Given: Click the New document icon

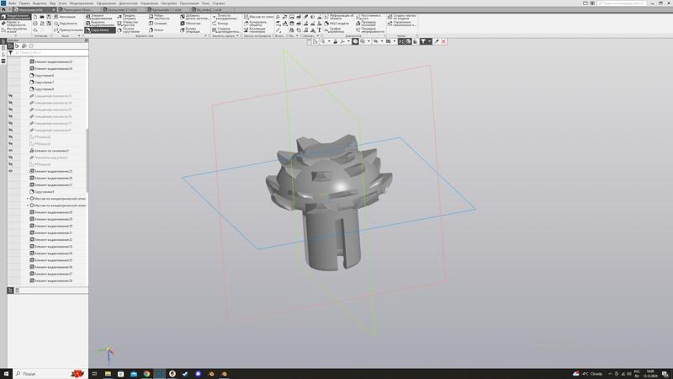Looking at the screenshot, I should pyautogui.click(x=35, y=17).
